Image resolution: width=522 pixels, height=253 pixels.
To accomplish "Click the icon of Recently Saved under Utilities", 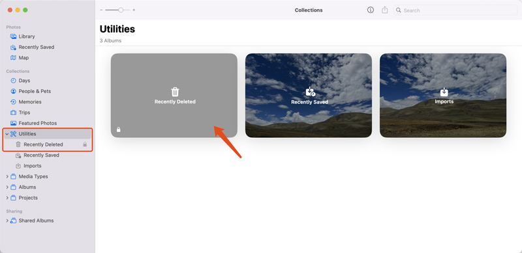I will point(18,155).
